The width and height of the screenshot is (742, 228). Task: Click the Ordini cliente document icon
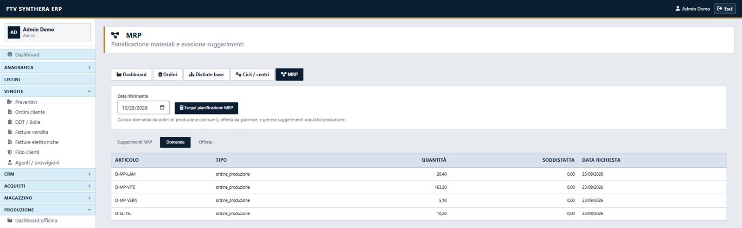click(10, 112)
